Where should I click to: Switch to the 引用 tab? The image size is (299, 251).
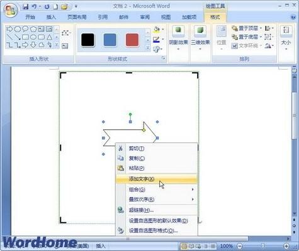coord(103,17)
